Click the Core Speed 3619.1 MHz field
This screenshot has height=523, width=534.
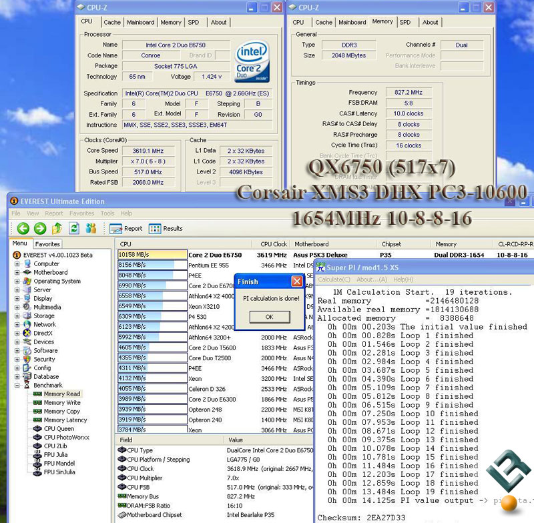coord(148,151)
